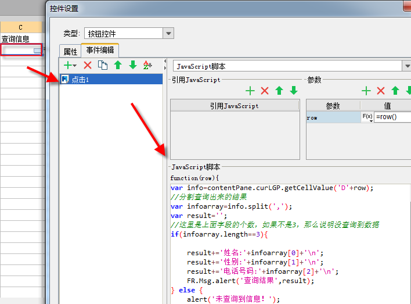Move the referenced JavaScript down

click(x=294, y=91)
